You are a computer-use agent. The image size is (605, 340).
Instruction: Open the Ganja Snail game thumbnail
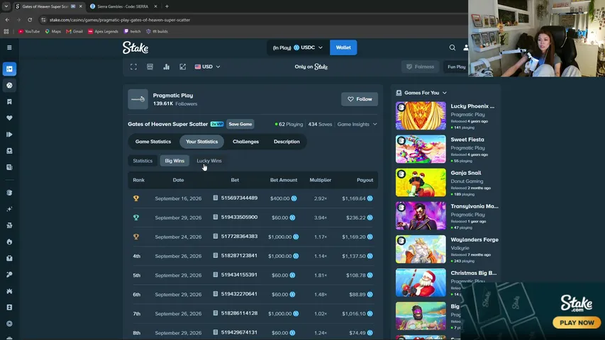(x=421, y=182)
